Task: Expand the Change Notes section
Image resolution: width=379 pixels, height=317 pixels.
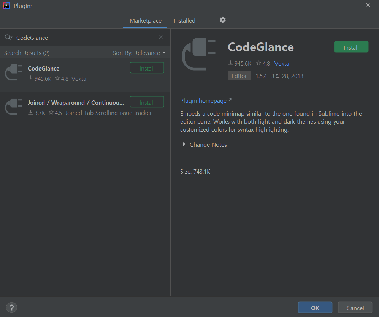Action: pyautogui.click(x=184, y=144)
